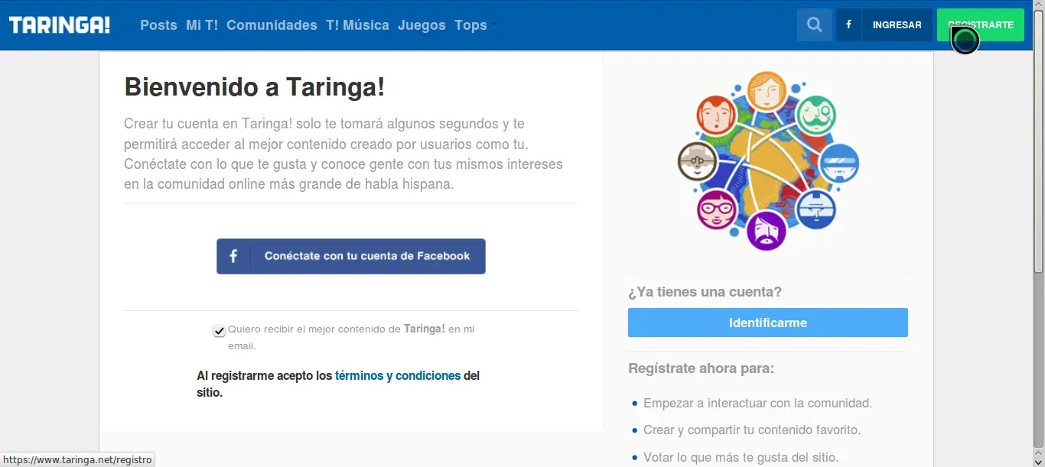
Task: Click the INGRESAR login button
Action: pos(897,25)
